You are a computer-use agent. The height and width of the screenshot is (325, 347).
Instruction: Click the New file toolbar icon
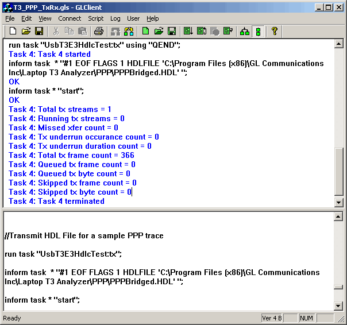click(x=13, y=31)
